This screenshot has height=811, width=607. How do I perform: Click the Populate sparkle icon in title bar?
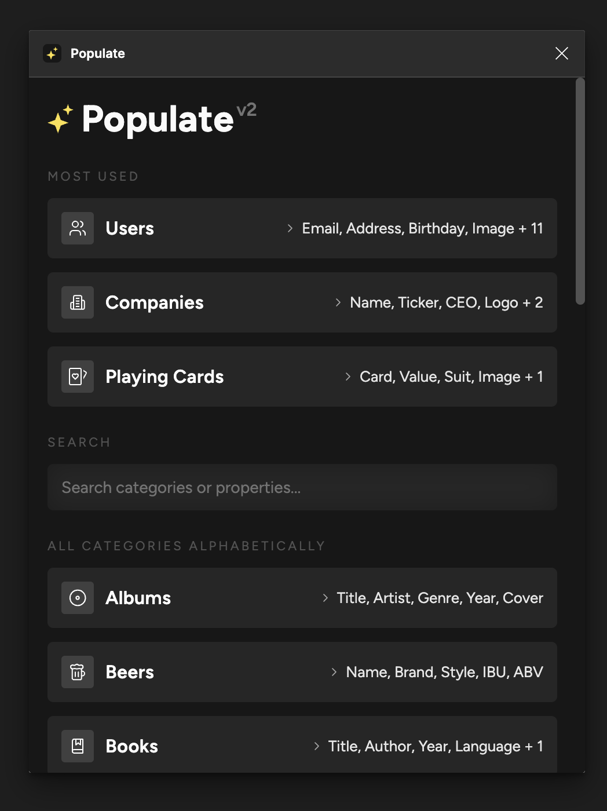click(x=52, y=53)
